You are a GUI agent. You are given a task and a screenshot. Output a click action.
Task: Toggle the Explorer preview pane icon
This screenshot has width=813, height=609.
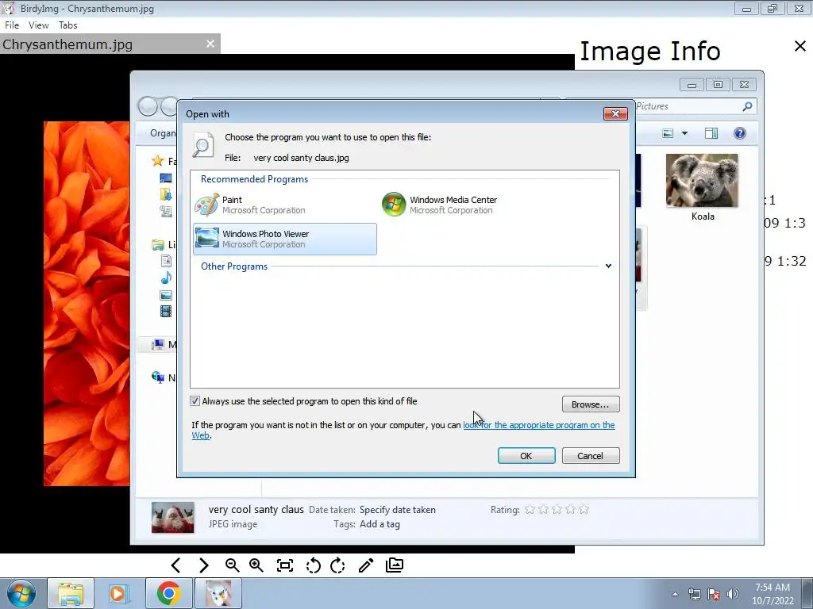711,133
